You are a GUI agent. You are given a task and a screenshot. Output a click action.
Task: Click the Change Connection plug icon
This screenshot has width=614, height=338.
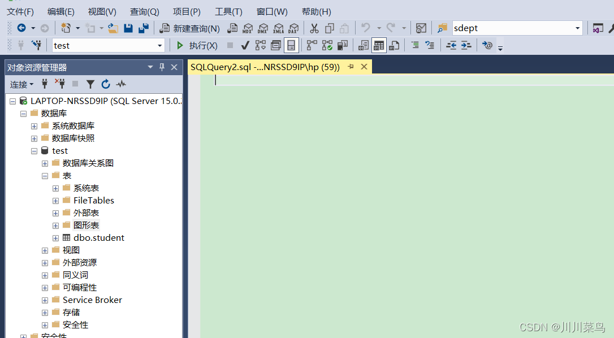pyautogui.click(x=37, y=45)
